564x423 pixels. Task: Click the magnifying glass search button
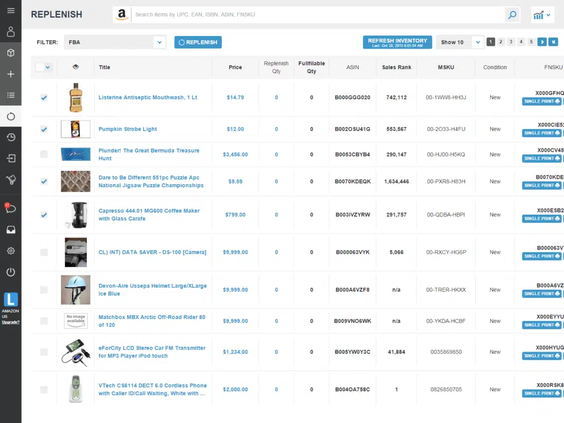point(512,15)
